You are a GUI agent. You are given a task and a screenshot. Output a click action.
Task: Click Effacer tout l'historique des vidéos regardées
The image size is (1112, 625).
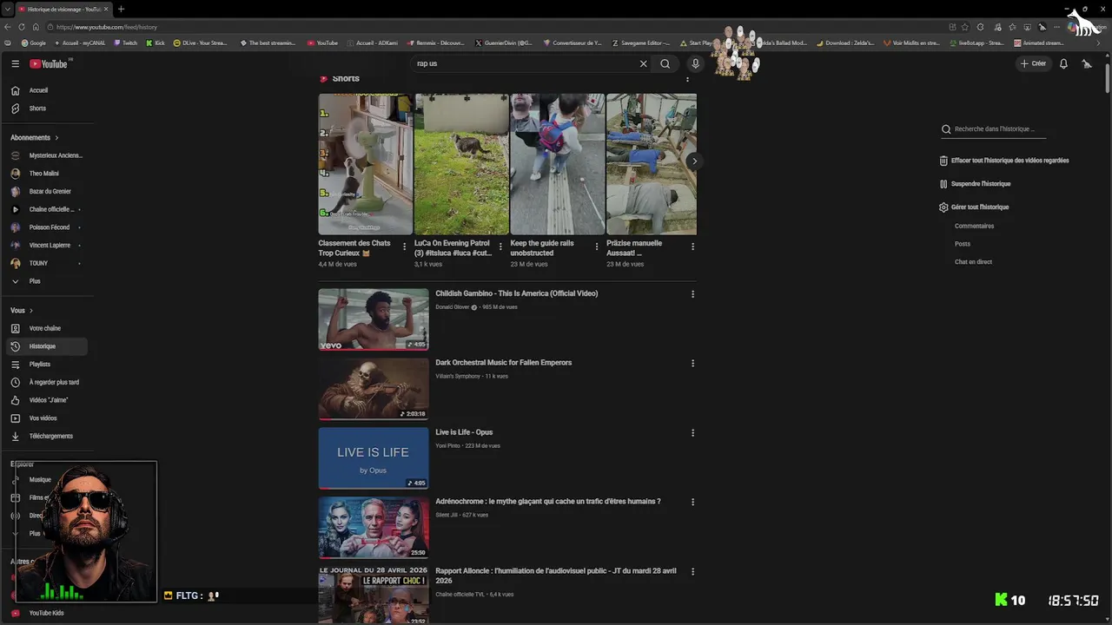point(1004,161)
